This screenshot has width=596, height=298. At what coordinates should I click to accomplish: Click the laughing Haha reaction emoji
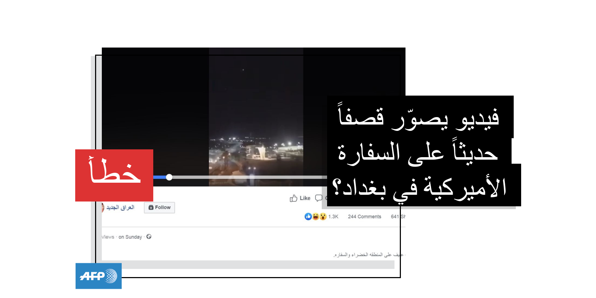click(315, 216)
